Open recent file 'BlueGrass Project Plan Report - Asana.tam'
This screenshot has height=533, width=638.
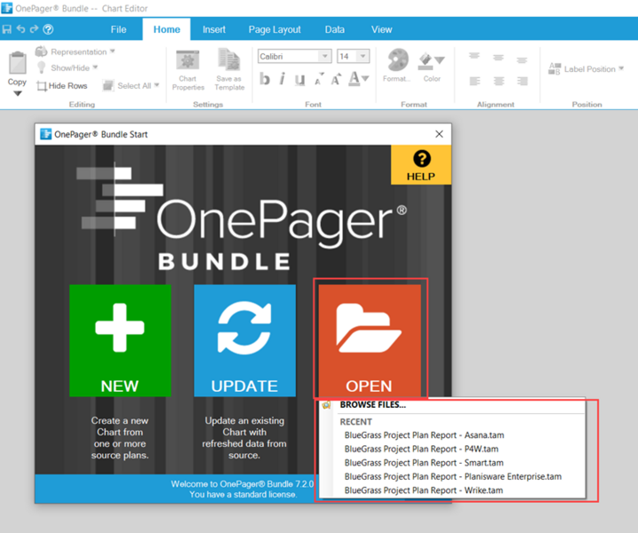(x=424, y=435)
